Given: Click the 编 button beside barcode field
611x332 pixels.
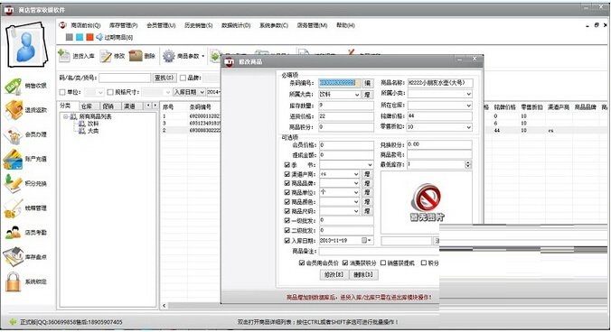Looking at the screenshot, I should 367,83.
